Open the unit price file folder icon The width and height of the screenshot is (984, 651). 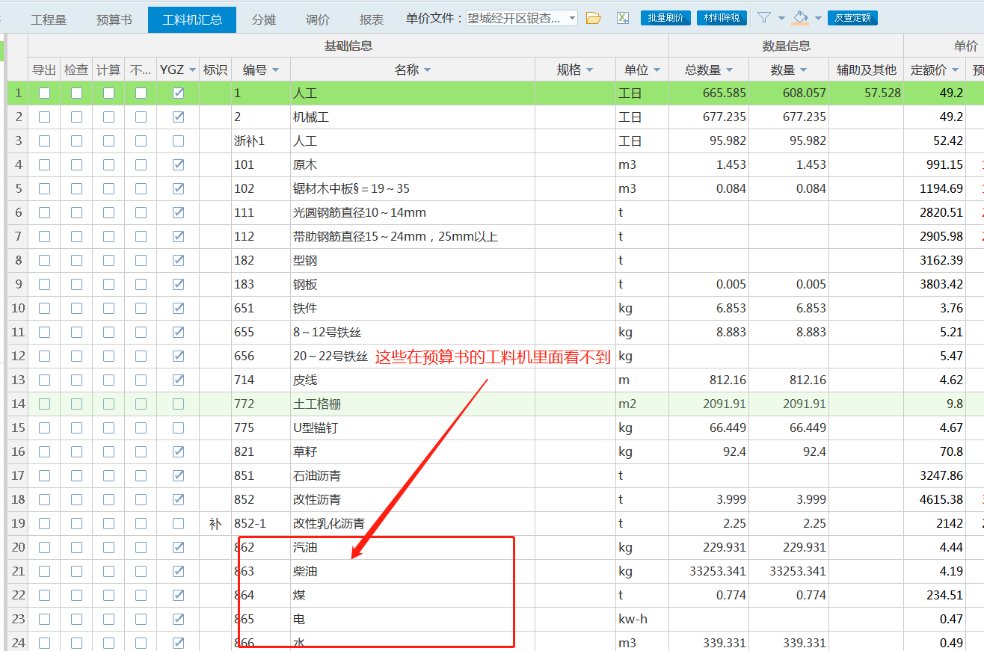point(594,18)
